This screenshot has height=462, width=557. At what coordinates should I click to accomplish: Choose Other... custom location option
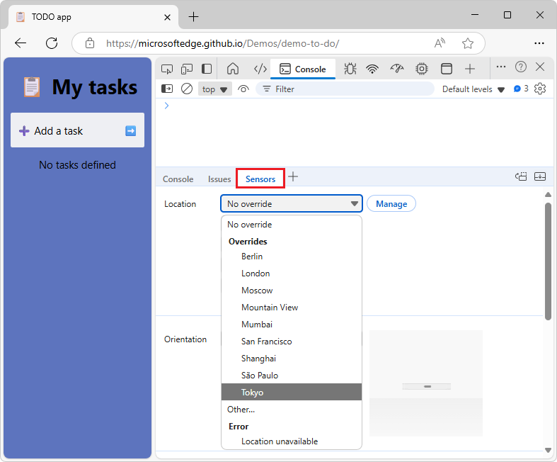click(x=292, y=410)
